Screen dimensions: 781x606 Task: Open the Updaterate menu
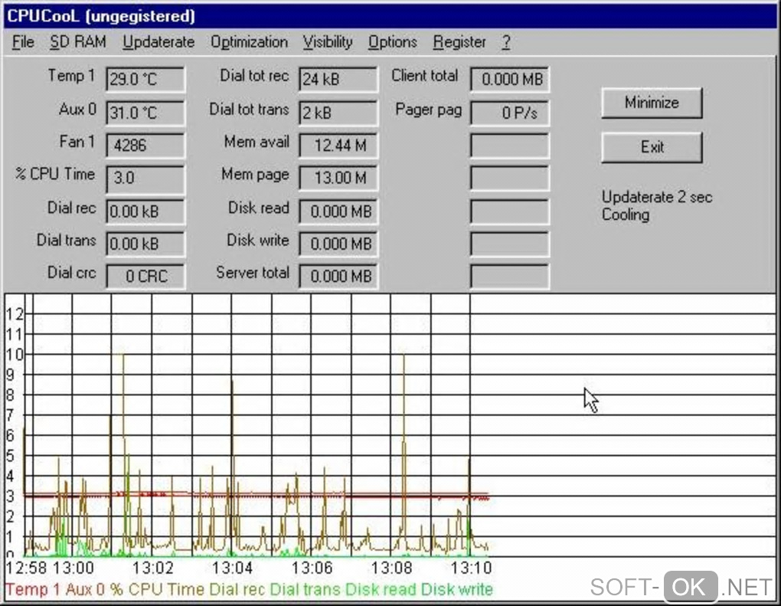pos(158,42)
